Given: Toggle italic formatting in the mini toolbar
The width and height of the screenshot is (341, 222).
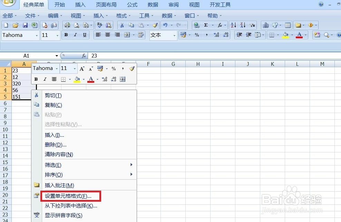Looking at the screenshot, I should tap(45, 79).
